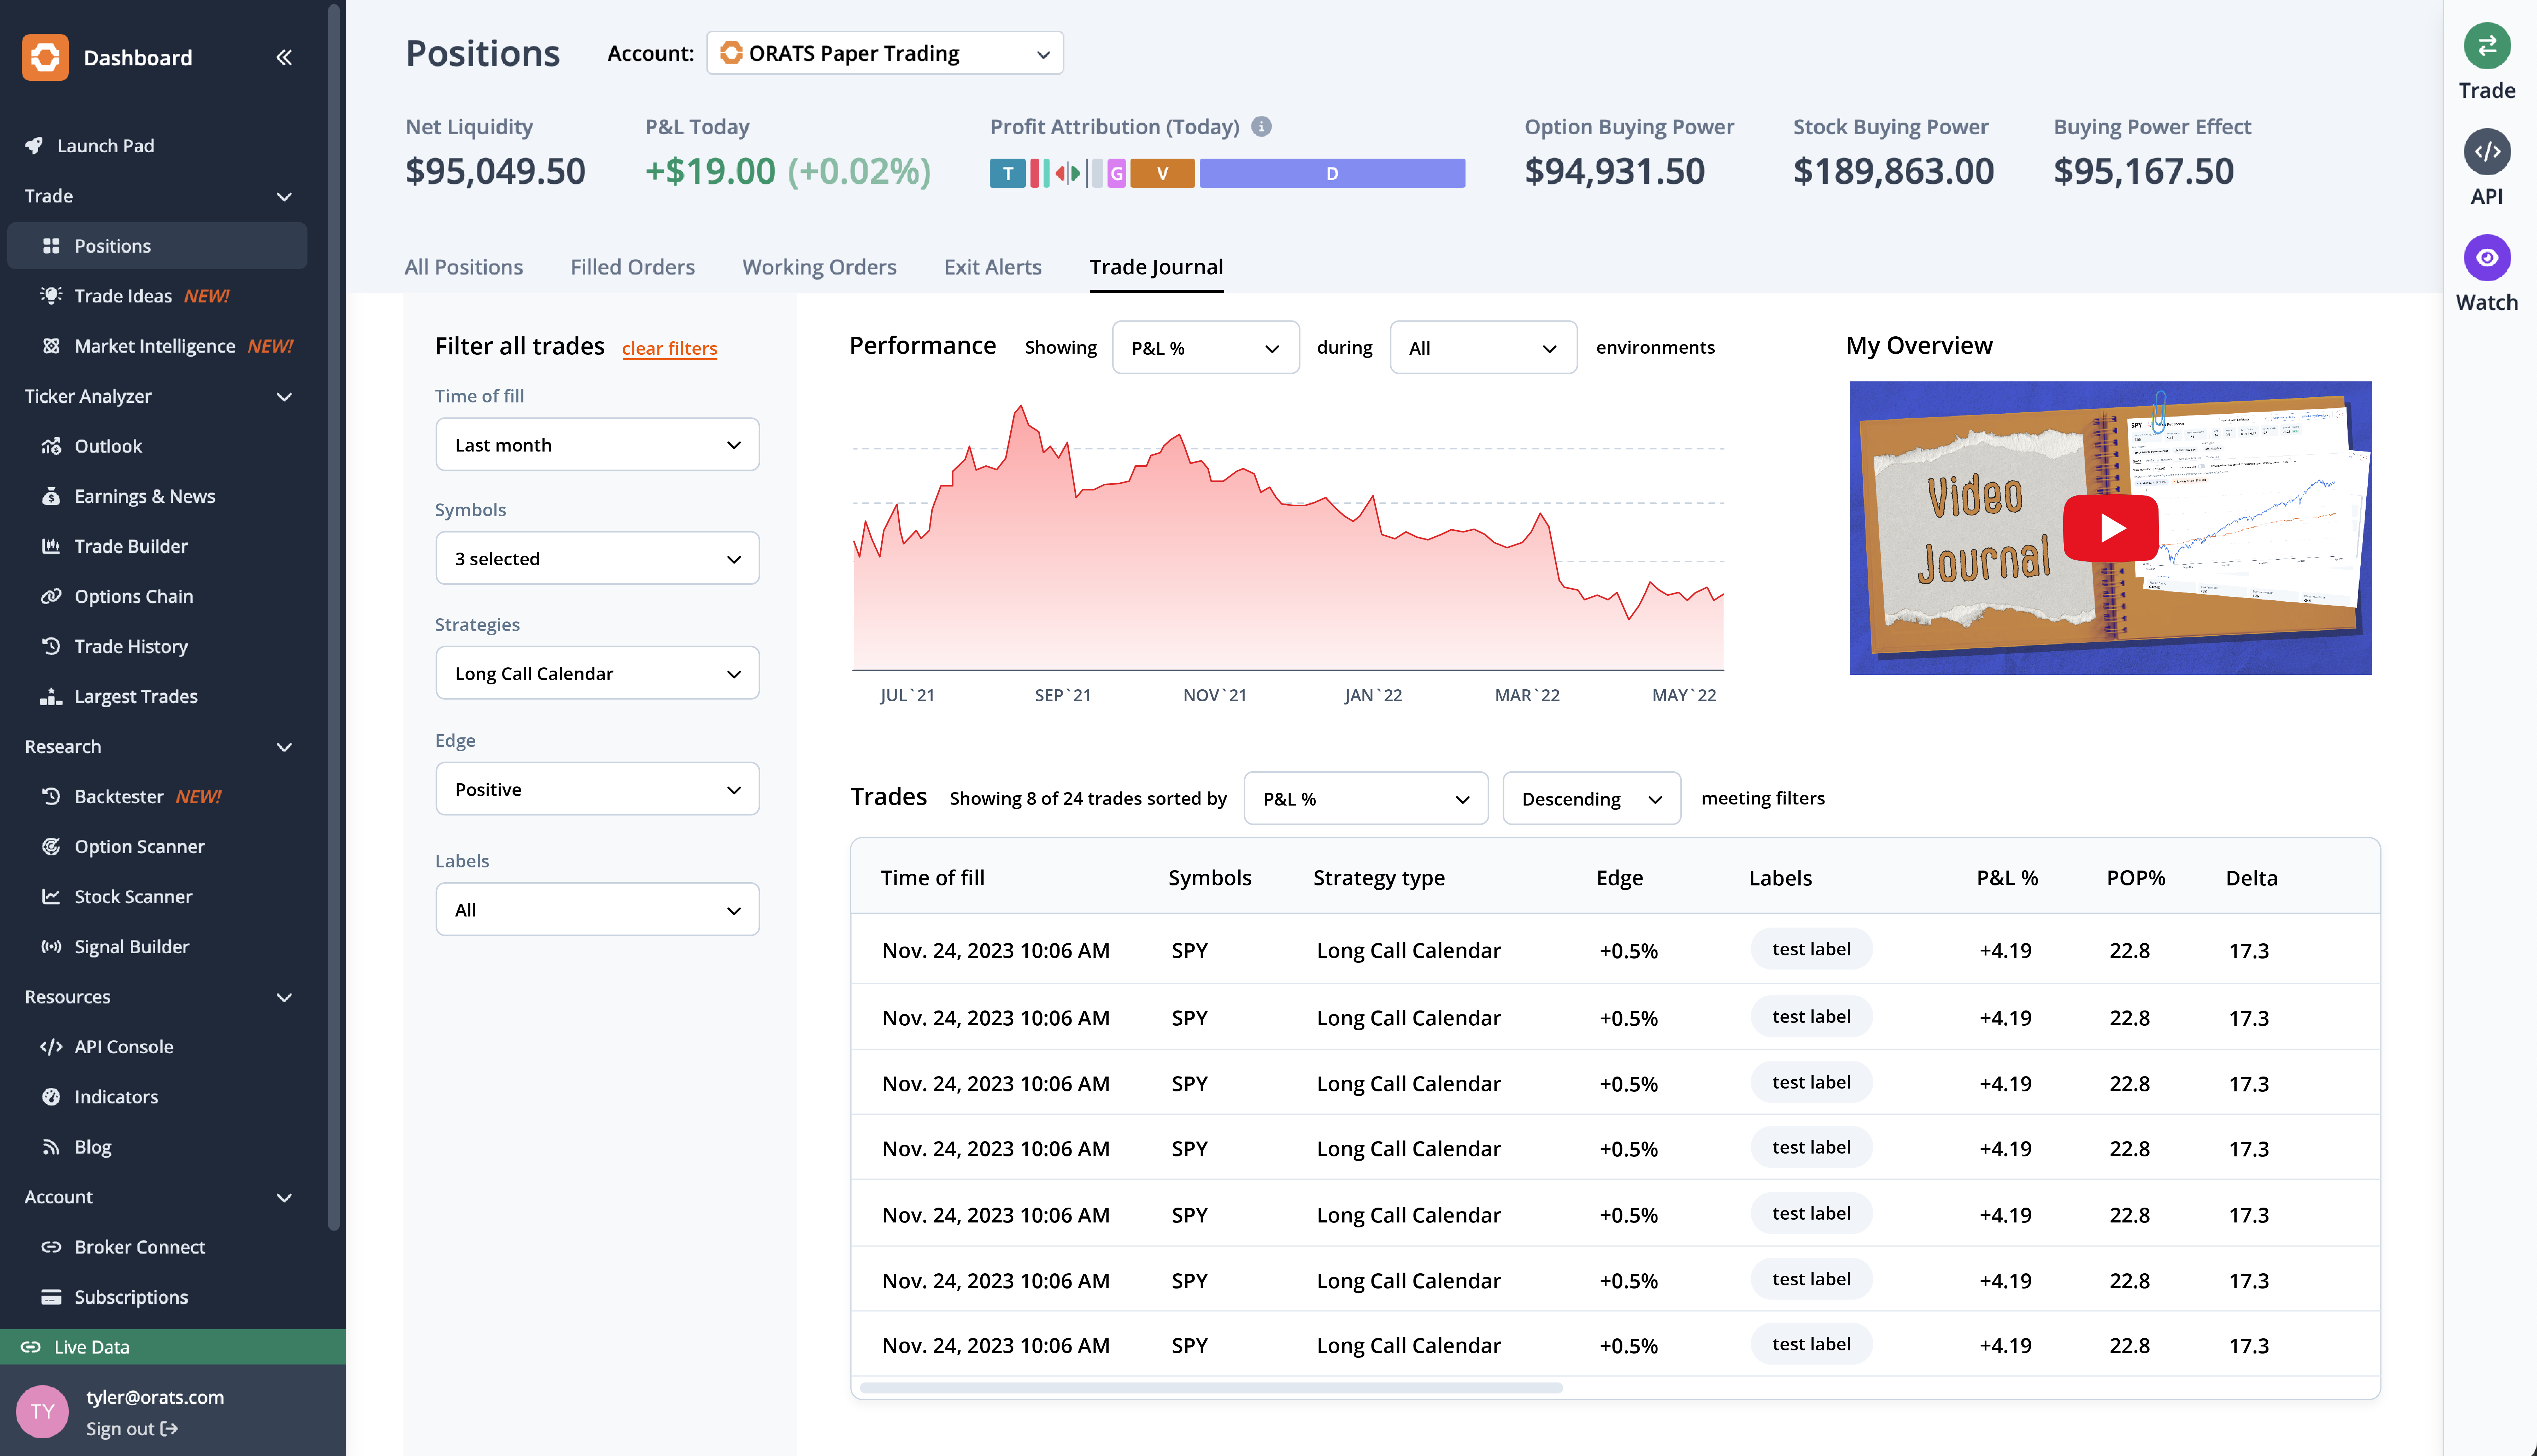Open Outlook icon in Ticker Analyzer
The width and height of the screenshot is (2537, 1456).
pos(51,446)
